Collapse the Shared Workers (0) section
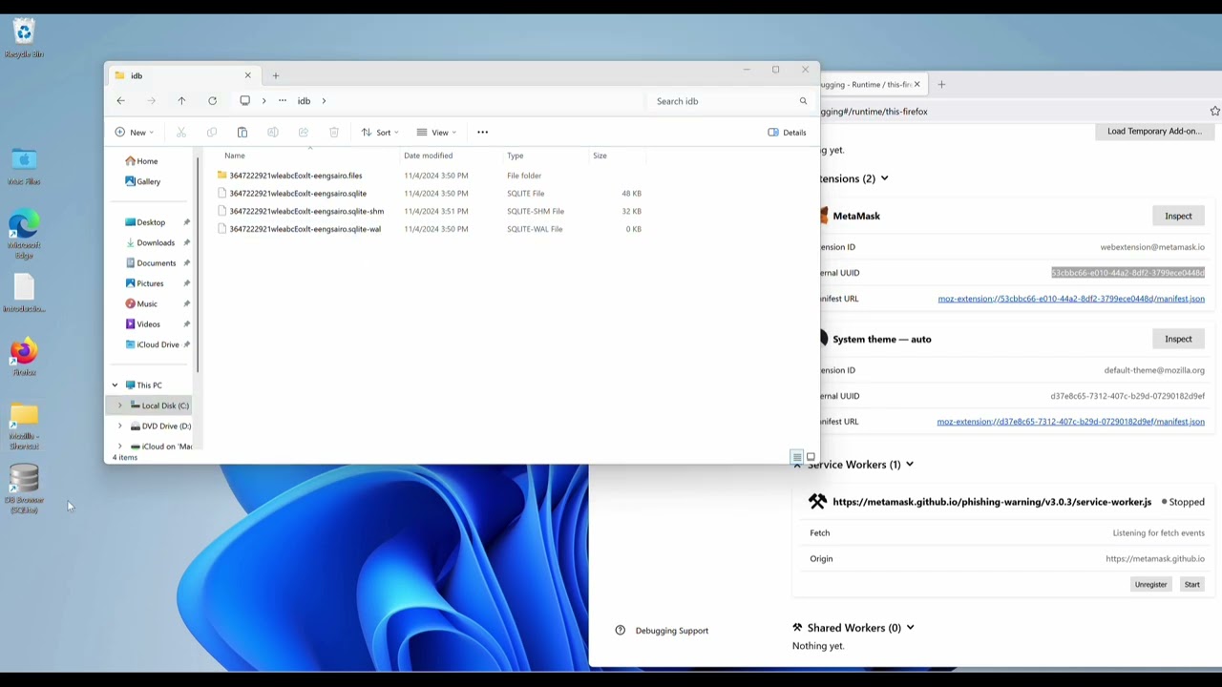This screenshot has width=1222, height=687. (910, 628)
